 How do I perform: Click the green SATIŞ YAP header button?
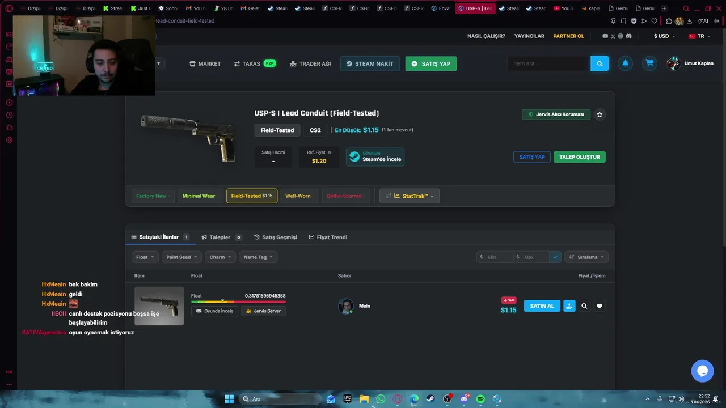pyautogui.click(x=430, y=63)
